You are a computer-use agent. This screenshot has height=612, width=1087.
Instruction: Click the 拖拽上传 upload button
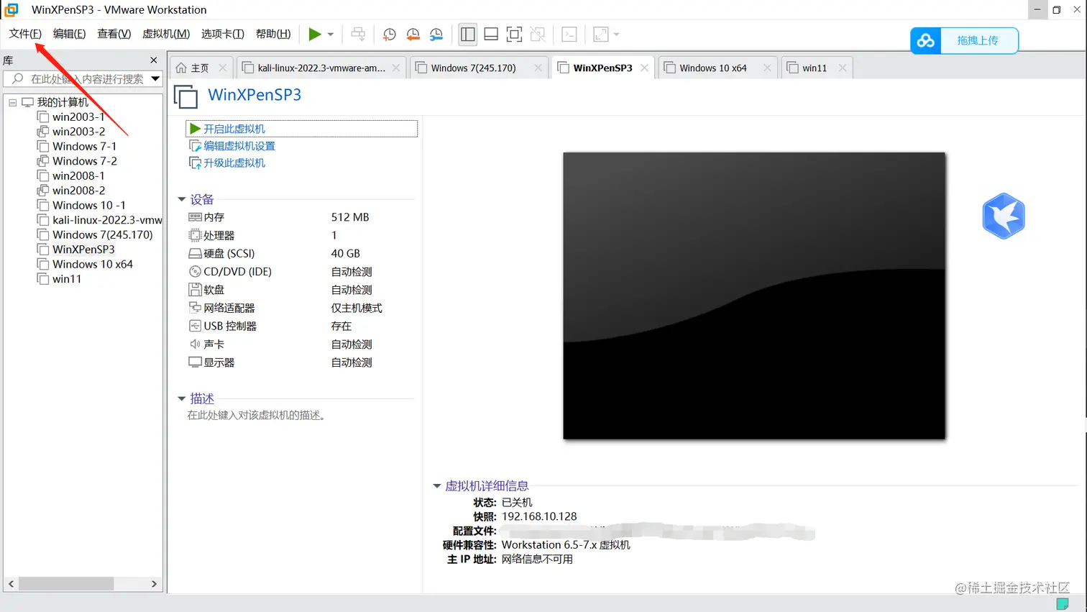(978, 40)
